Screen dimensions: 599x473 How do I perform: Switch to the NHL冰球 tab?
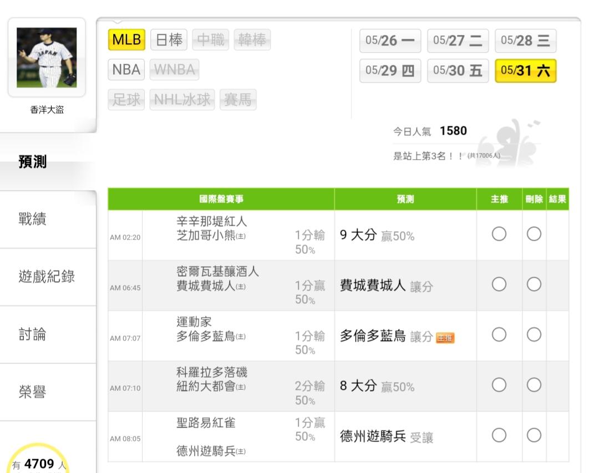point(182,100)
